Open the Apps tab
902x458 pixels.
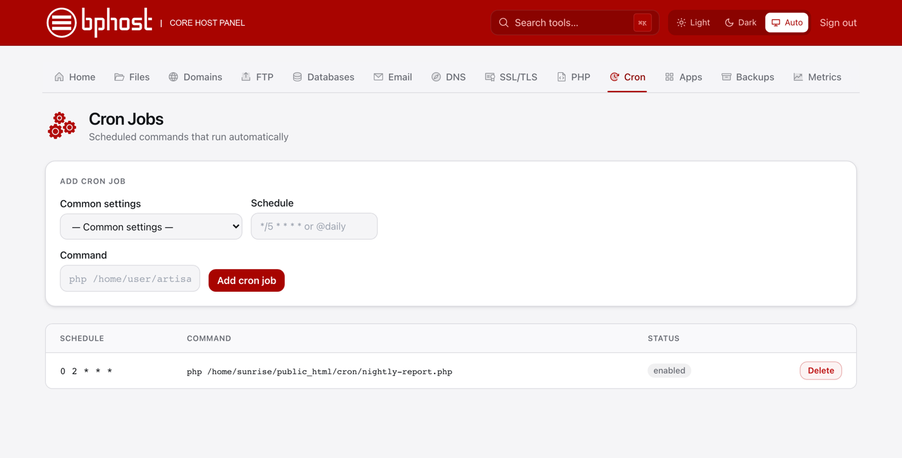tap(684, 77)
